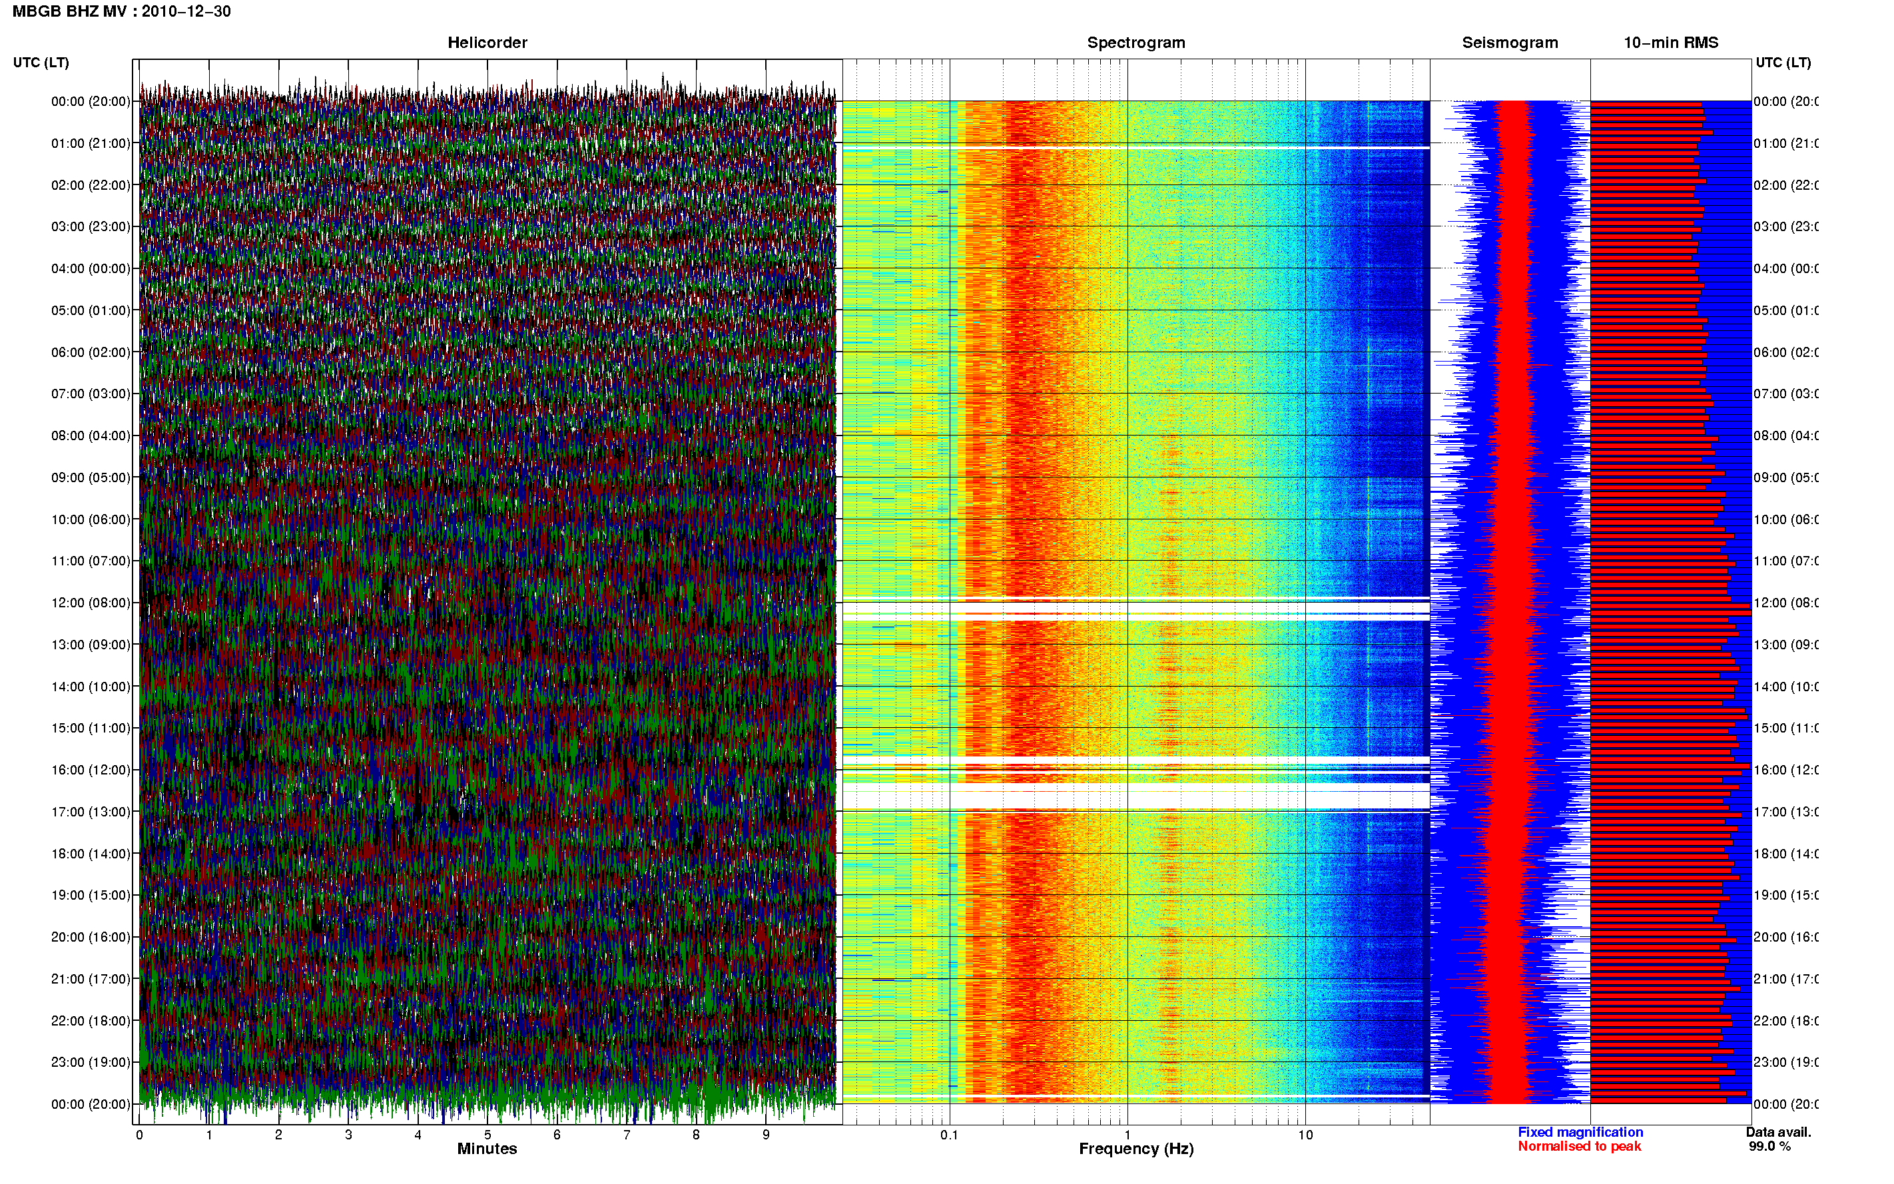This screenshot has height=1184, width=1894.
Task: Click the '04:00 (00:00)' label on the left axis
Action: pyautogui.click(x=91, y=268)
